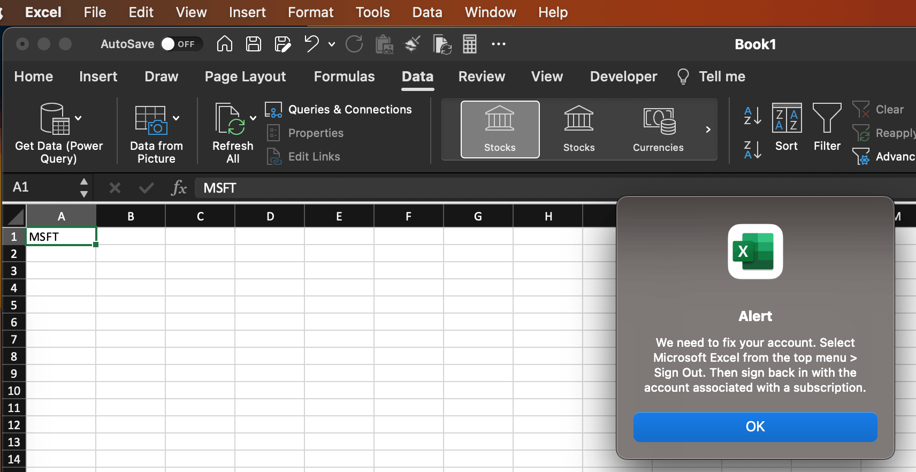This screenshot has width=916, height=472.
Task: Sort ascending A to Z
Action: coord(752,116)
